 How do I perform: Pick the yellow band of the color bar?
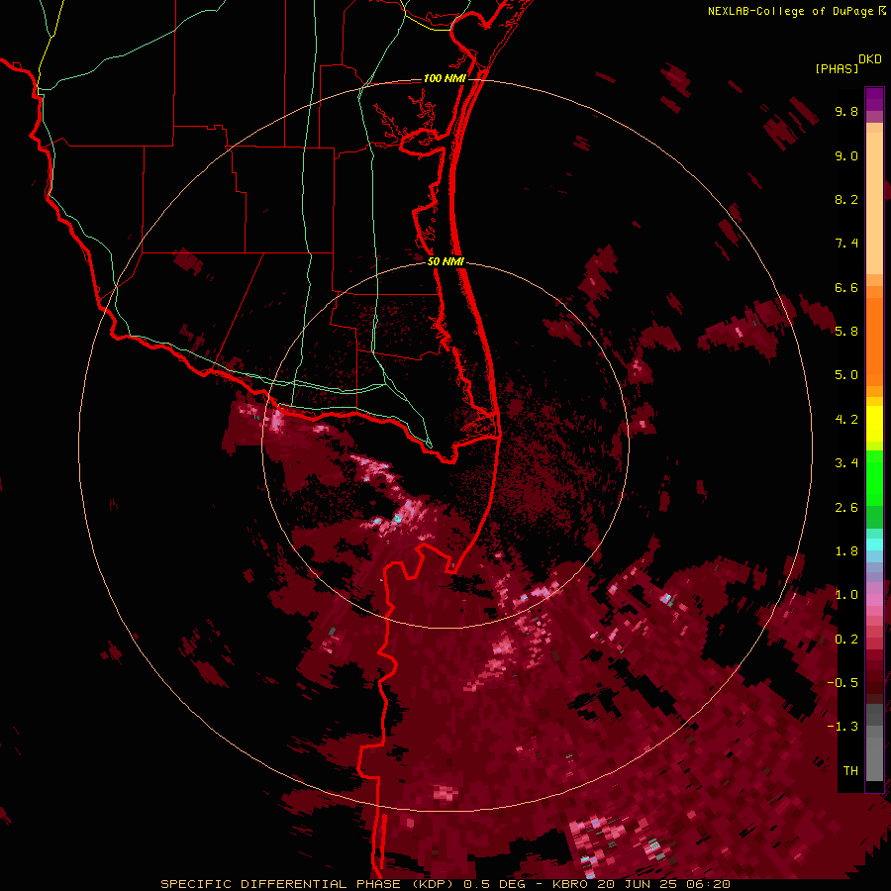[874, 424]
